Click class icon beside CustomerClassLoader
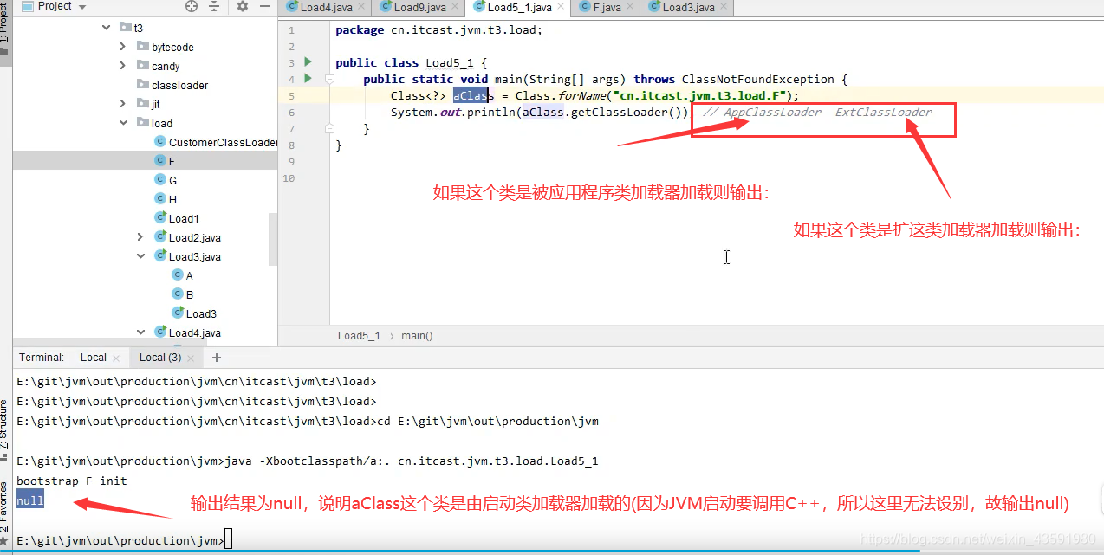The width and height of the screenshot is (1104, 555). pyautogui.click(x=160, y=142)
